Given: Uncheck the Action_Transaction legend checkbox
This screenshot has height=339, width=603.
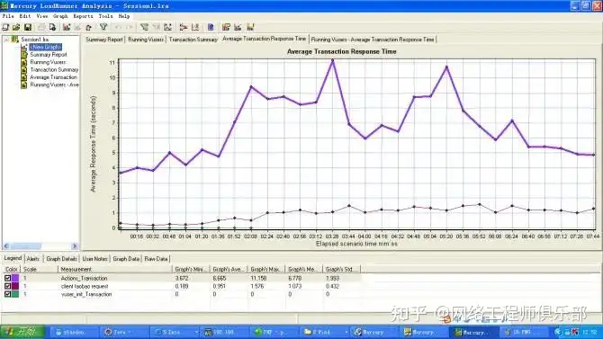Looking at the screenshot, I should (x=7, y=278).
